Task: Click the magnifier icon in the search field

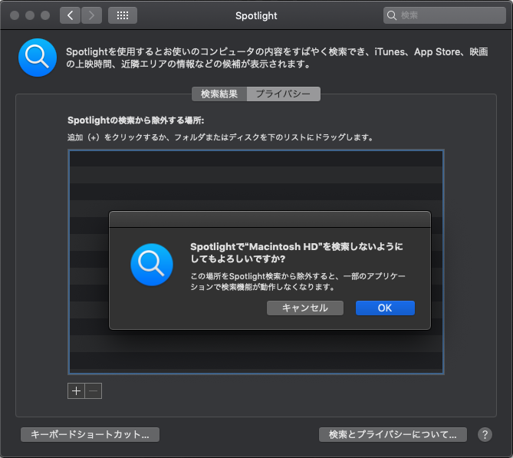Action: 391,15
